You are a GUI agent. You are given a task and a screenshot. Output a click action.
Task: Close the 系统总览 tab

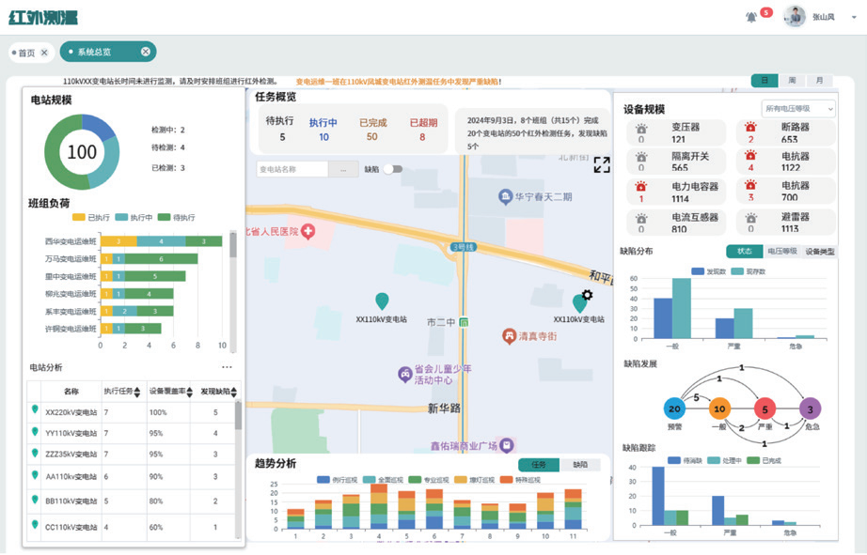pyautogui.click(x=146, y=52)
